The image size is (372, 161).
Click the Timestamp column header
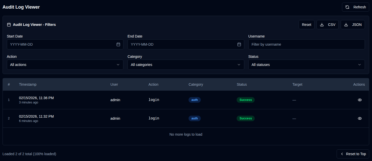pyautogui.click(x=28, y=84)
